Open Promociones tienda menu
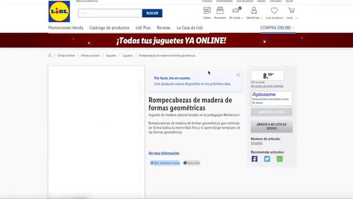Image resolution: width=353 pixels, height=199 pixels. click(x=66, y=28)
